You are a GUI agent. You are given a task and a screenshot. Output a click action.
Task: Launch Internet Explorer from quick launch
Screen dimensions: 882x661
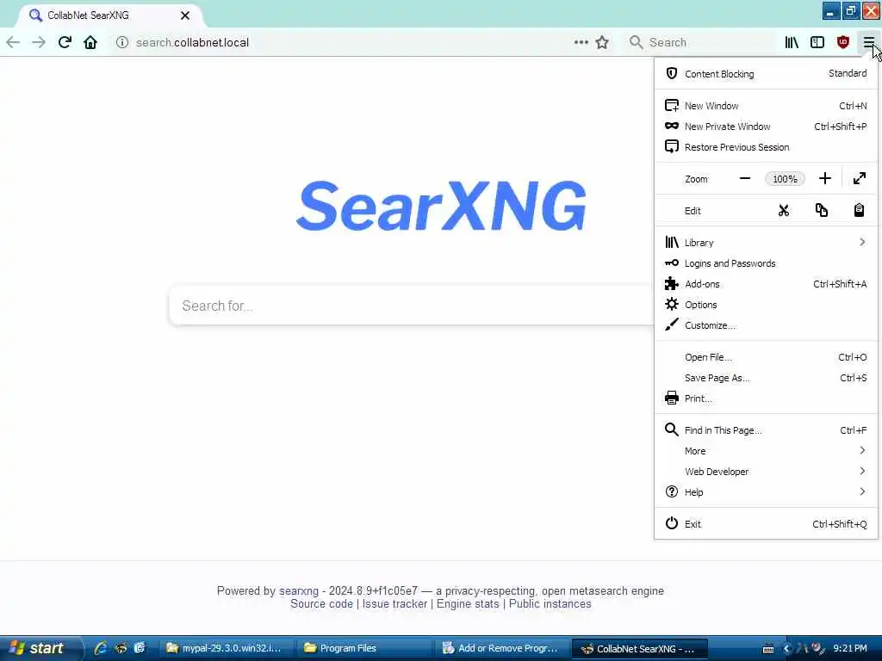coord(101,648)
